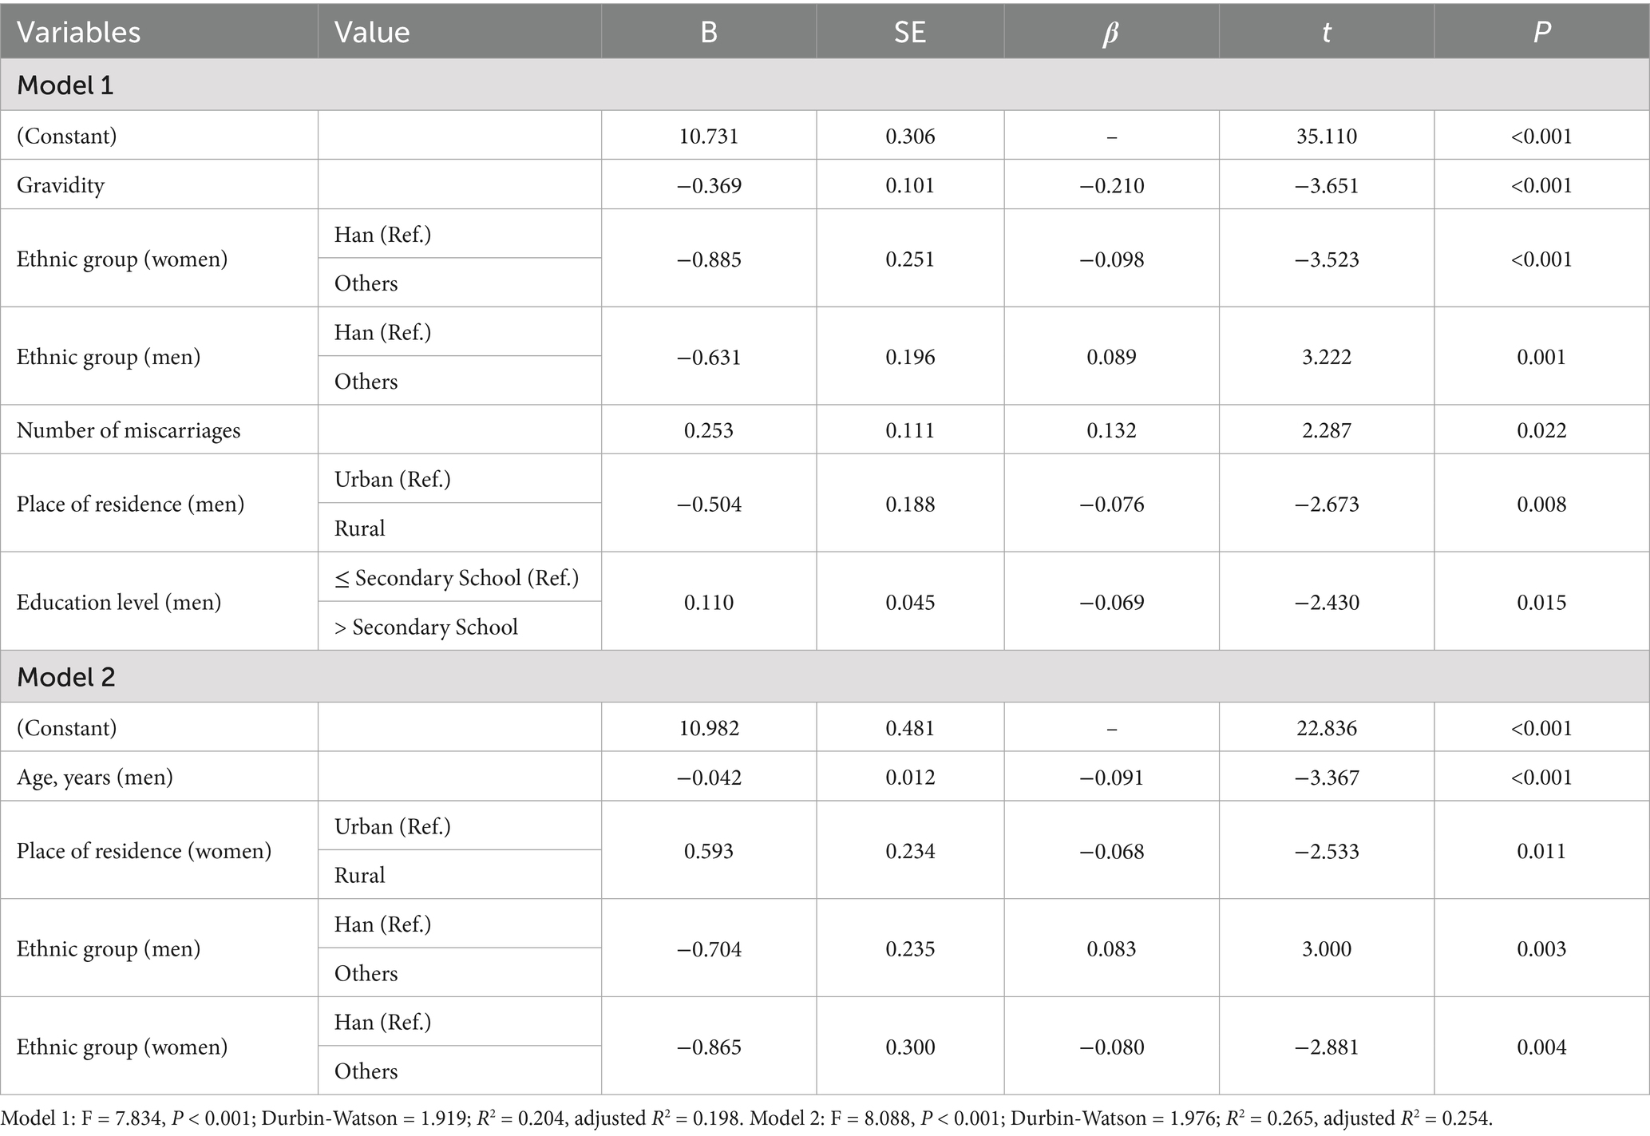
Task: Click the Number of miscarriages label
Action: [x=129, y=430]
